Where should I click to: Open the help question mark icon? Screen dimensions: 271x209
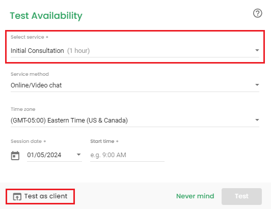(258, 13)
